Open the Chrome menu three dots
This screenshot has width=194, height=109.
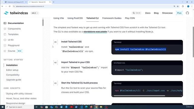(192, 6)
